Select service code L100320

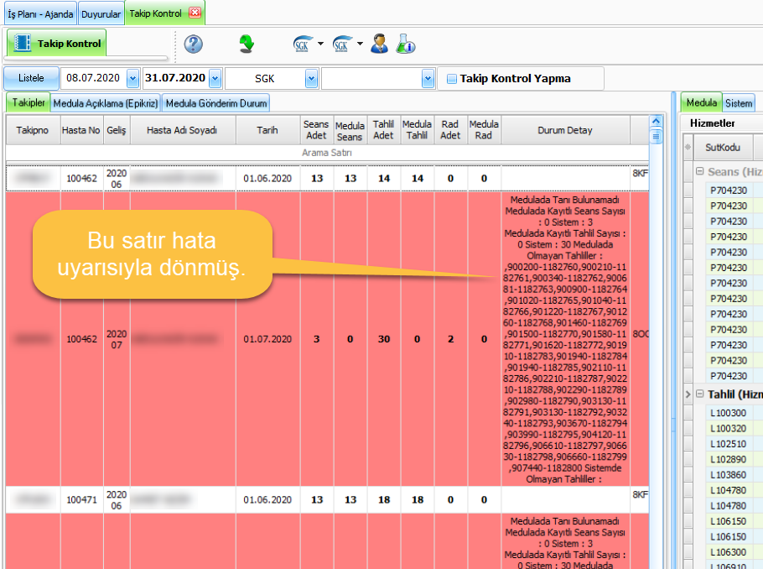click(728, 429)
